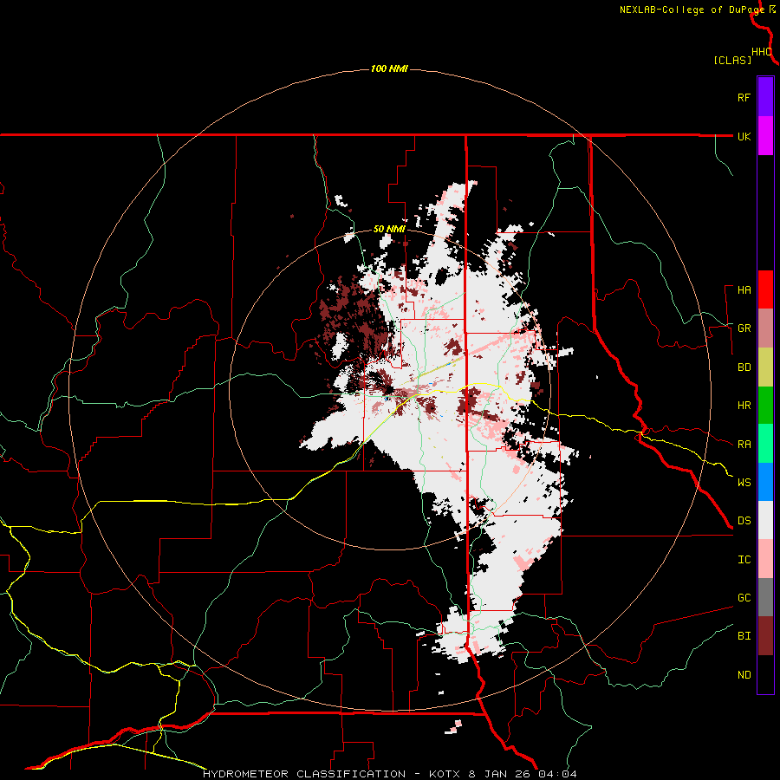Click the yellow-olive BD legend swatch
Image resolution: width=780 pixels, height=780 pixels.
765,367
